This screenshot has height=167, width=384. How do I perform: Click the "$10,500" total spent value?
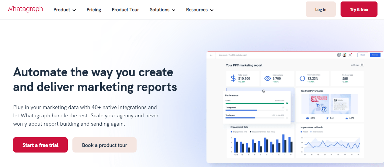click(x=244, y=79)
